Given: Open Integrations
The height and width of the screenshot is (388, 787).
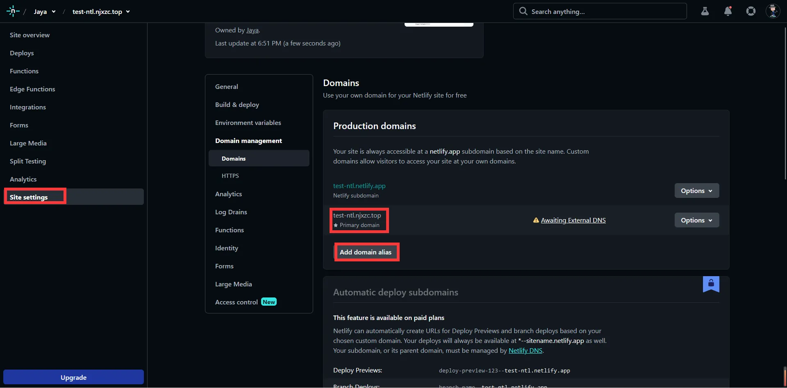Looking at the screenshot, I should [28, 107].
